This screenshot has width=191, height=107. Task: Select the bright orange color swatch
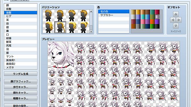(152, 22)
